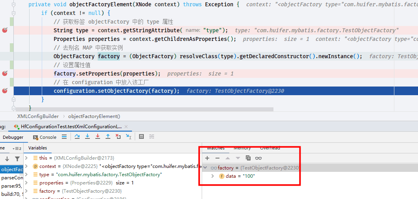Click the Step Out up-arrow icon
418x199 pixels.
(x=108, y=136)
